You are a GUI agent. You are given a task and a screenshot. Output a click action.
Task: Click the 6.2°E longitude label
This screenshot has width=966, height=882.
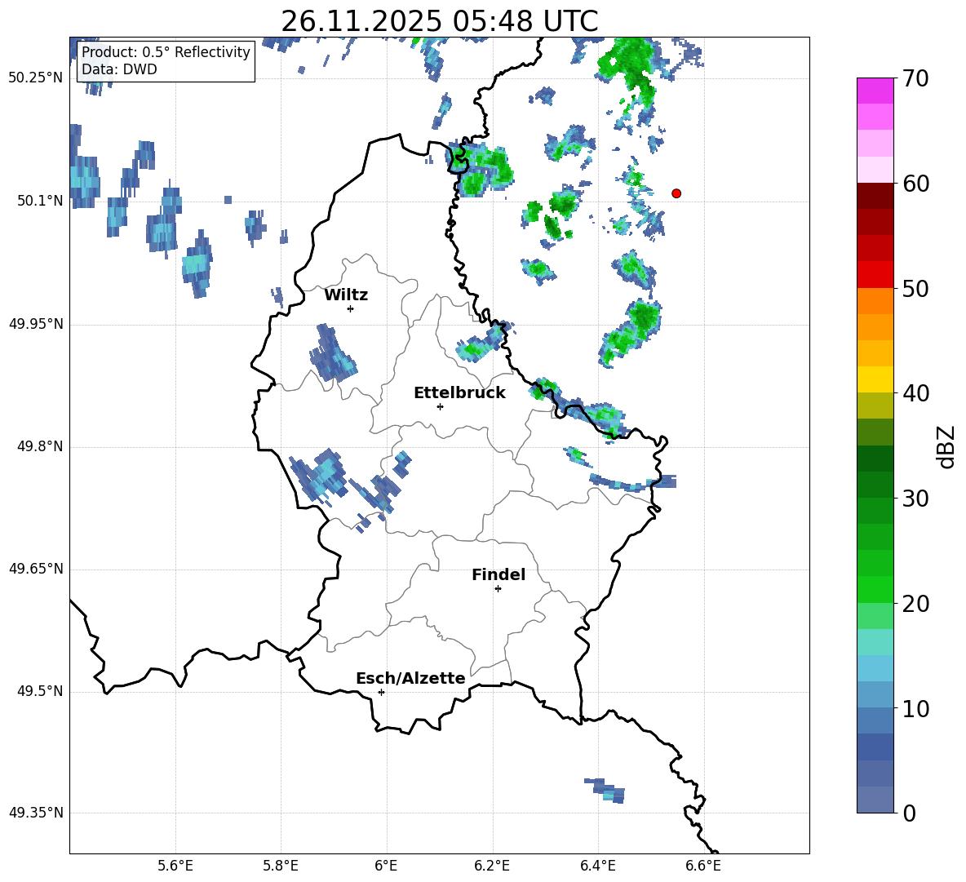point(492,866)
